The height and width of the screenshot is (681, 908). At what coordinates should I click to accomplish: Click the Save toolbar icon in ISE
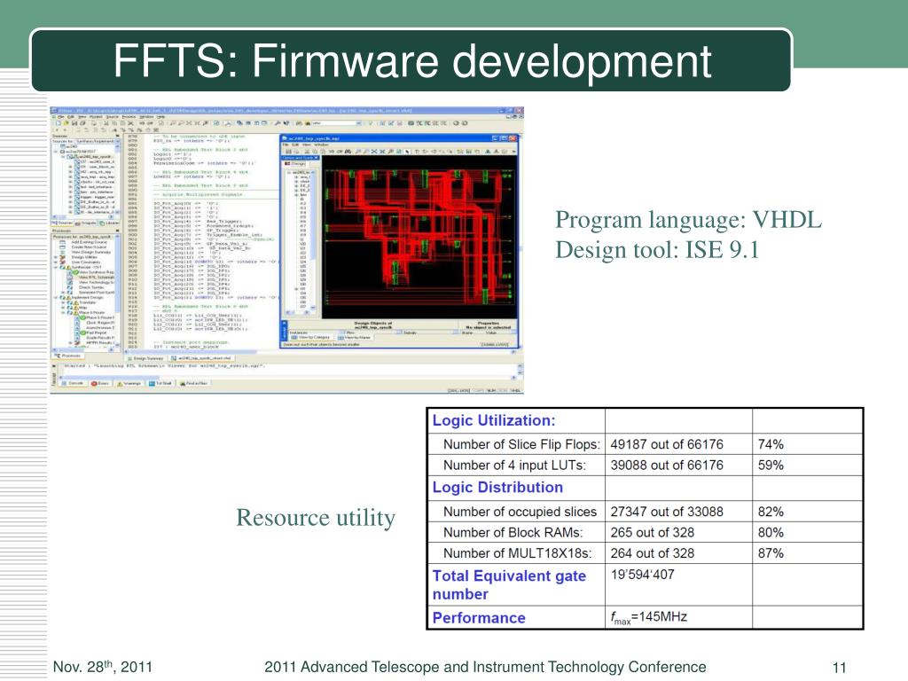(74, 123)
